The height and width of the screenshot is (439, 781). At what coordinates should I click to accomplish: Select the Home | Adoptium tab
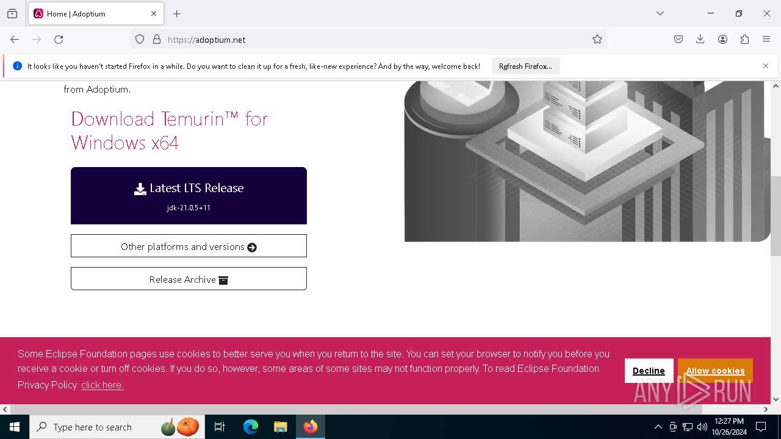point(95,13)
